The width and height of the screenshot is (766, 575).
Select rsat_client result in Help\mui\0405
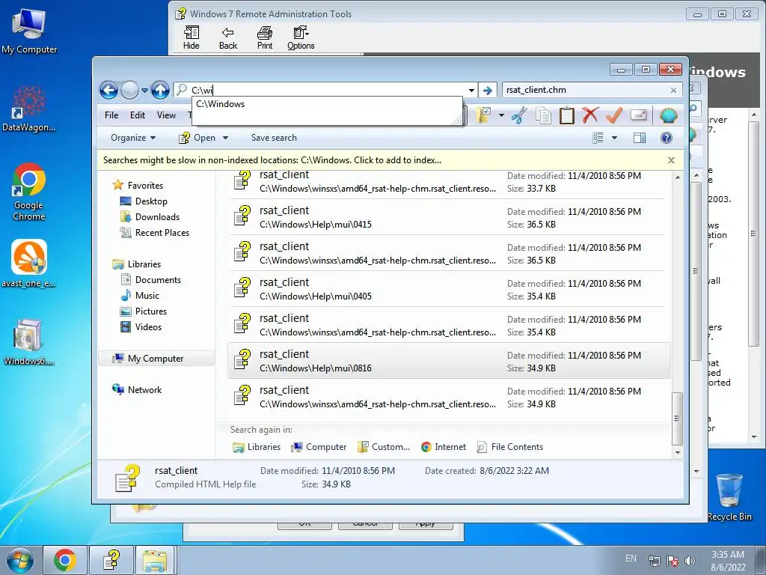pyautogui.click(x=449, y=289)
